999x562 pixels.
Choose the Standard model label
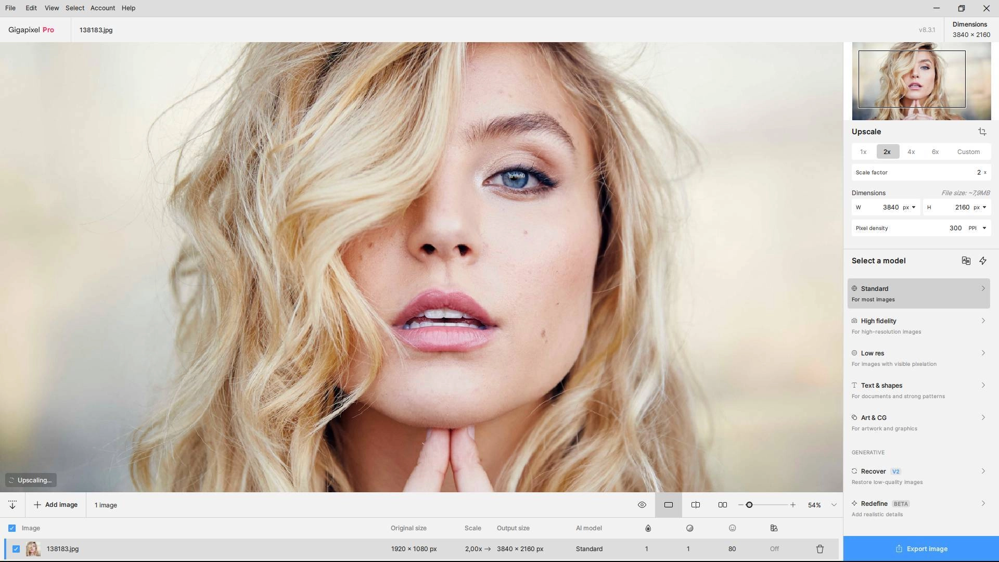[x=875, y=288]
